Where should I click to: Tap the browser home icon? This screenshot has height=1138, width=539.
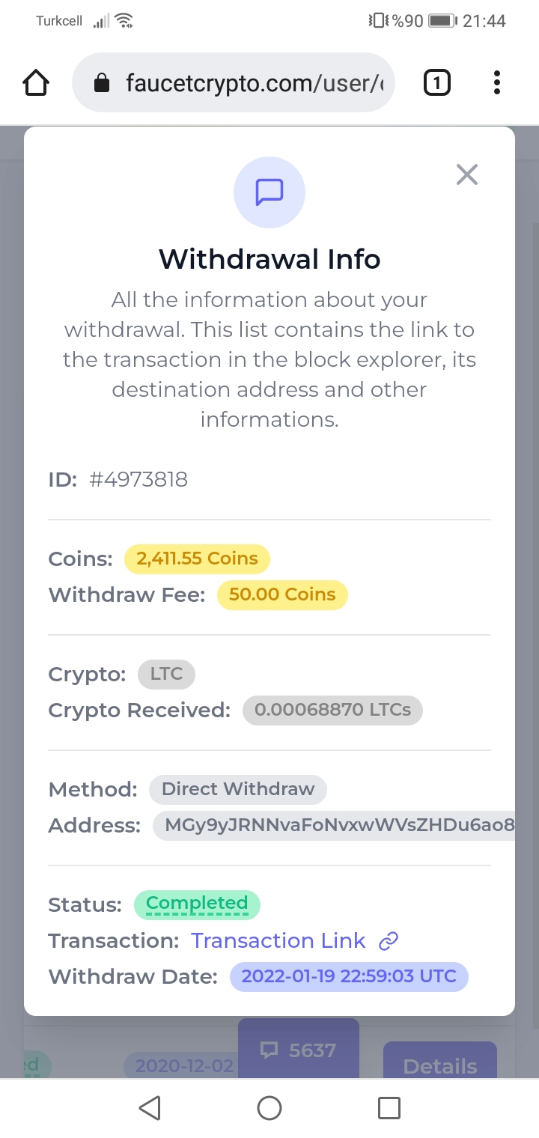tap(36, 82)
